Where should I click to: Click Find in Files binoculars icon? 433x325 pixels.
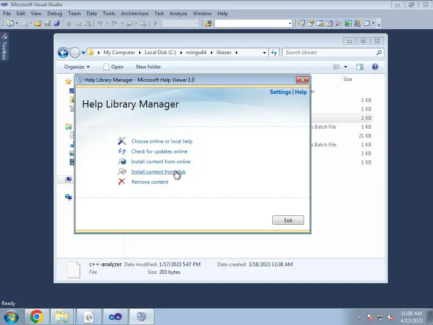[x=208, y=24]
